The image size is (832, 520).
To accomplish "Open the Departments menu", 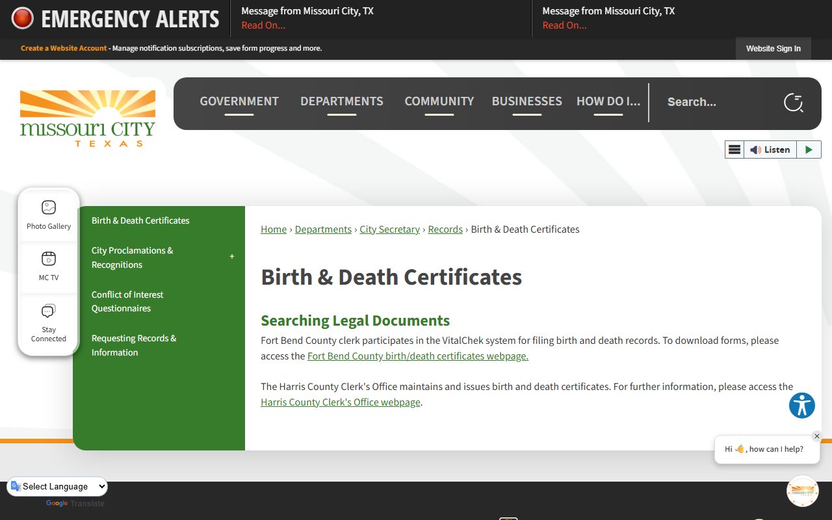I will coord(342,101).
